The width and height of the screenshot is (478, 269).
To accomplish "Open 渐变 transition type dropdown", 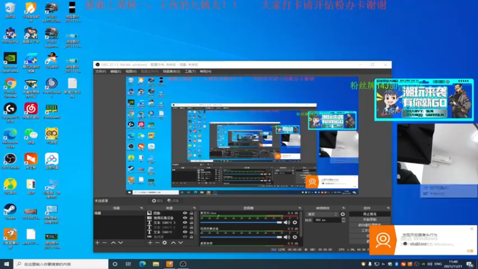I will [x=322, y=215].
